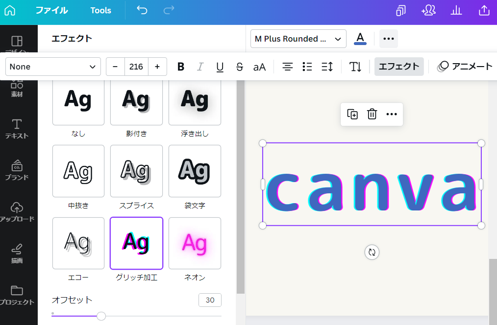497x325 pixels.
Task: Change text alignment
Action: 288,67
